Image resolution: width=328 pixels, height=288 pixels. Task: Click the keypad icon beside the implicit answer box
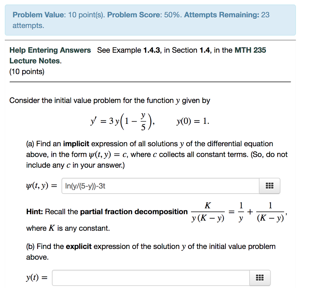click(269, 186)
